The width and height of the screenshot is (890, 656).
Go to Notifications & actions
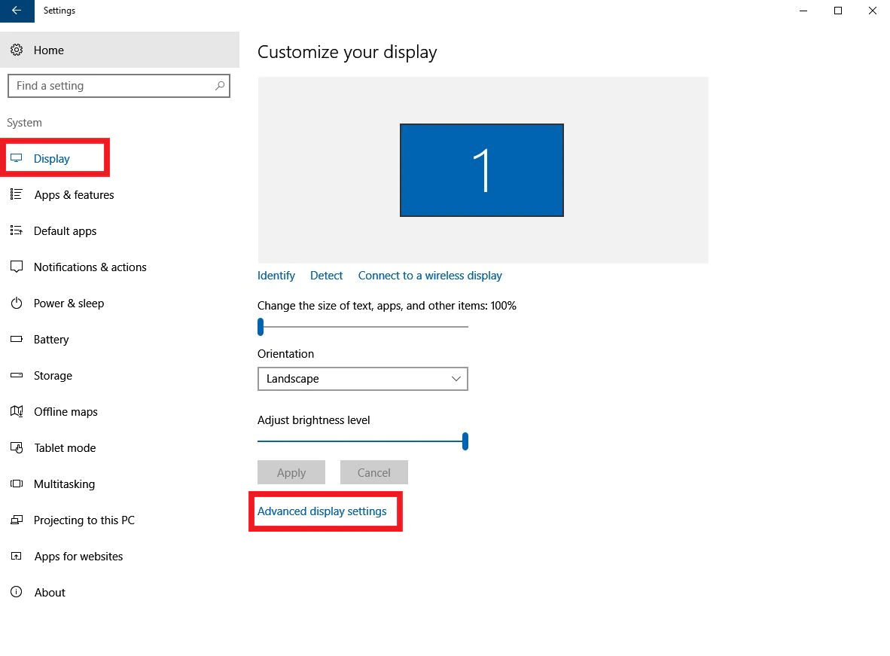click(90, 267)
